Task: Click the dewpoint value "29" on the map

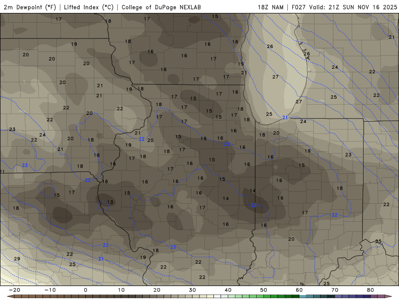Action: 17,259
